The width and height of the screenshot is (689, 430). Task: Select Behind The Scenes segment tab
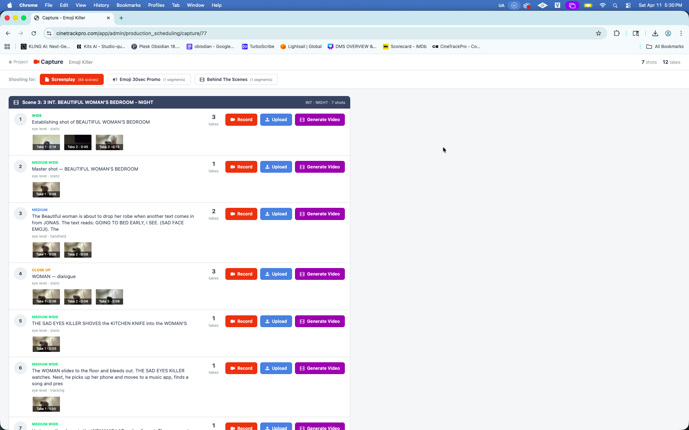click(x=236, y=80)
